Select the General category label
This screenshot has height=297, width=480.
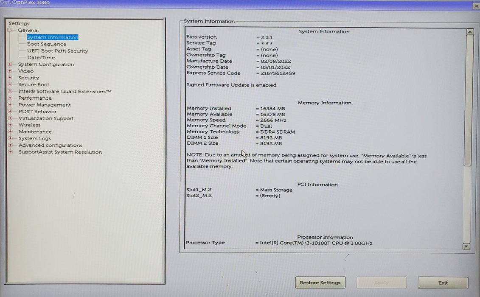pos(28,30)
